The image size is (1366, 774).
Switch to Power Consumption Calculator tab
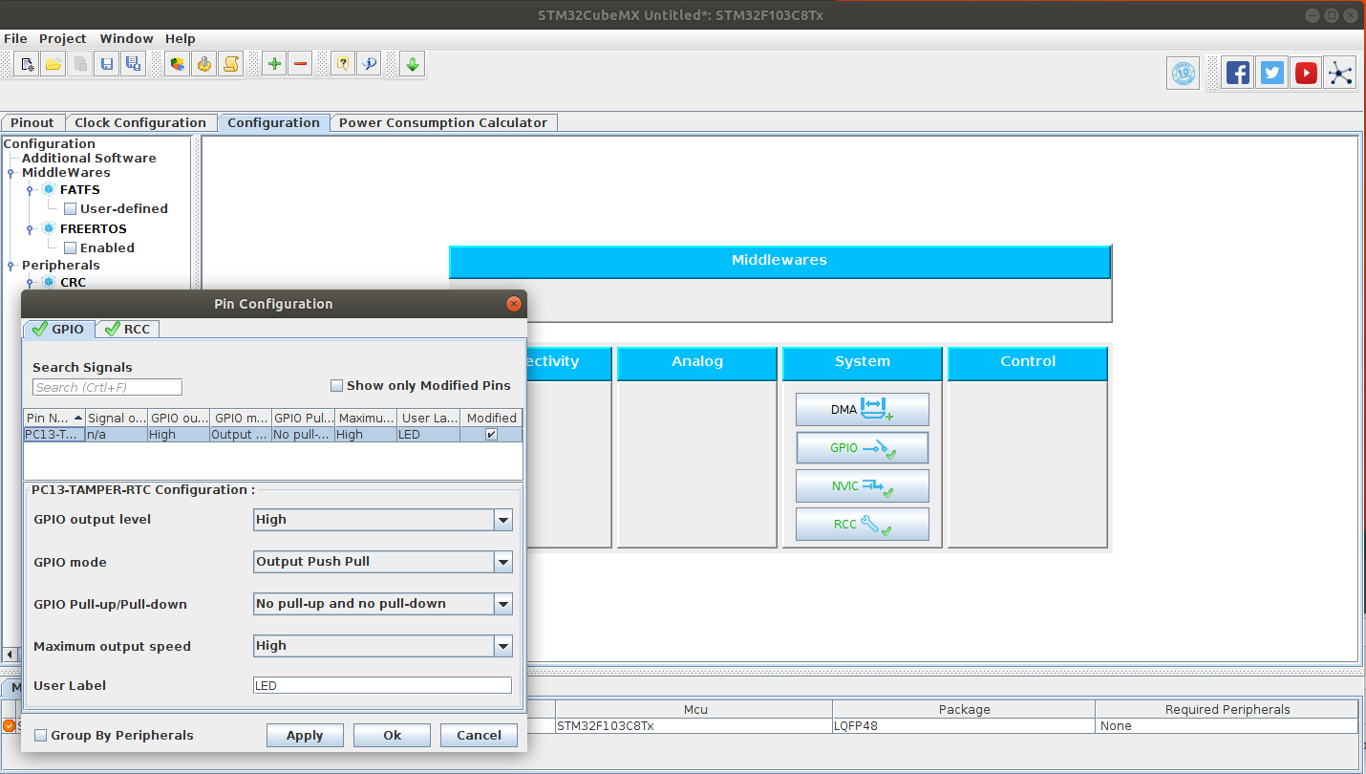click(443, 122)
